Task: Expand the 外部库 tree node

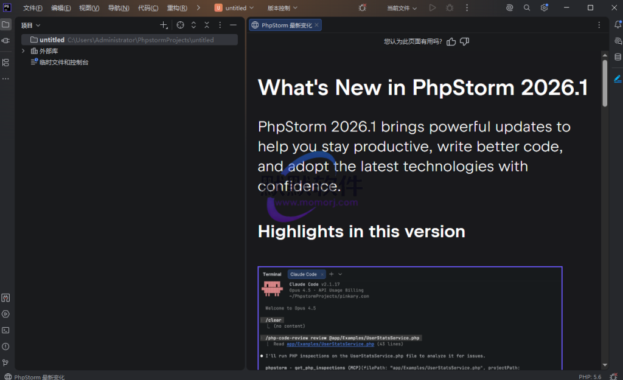Action: pos(23,51)
